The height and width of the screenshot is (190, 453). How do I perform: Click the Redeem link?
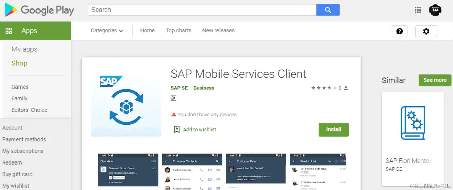12,162
